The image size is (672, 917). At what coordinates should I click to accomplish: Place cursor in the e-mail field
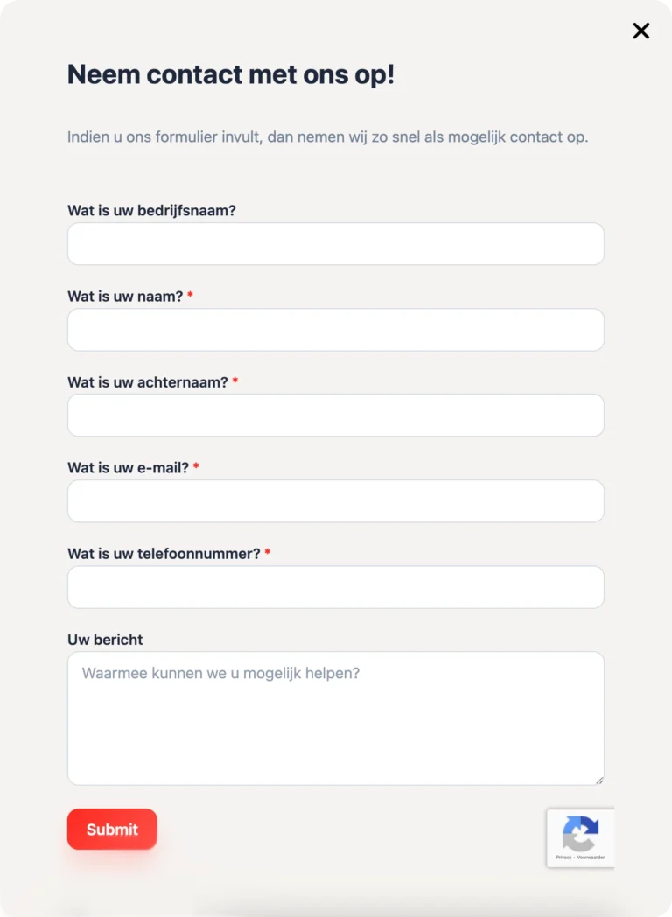coord(335,501)
